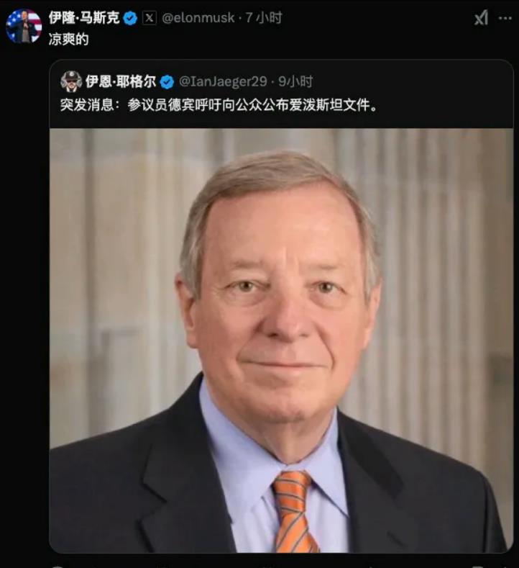The image size is (519, 568).
Task: Open the @elonmusk handle link
Action: coord(198,18)
